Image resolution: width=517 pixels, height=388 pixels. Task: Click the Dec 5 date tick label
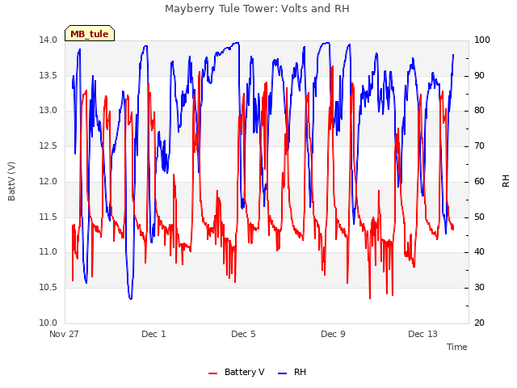point(243,334)
